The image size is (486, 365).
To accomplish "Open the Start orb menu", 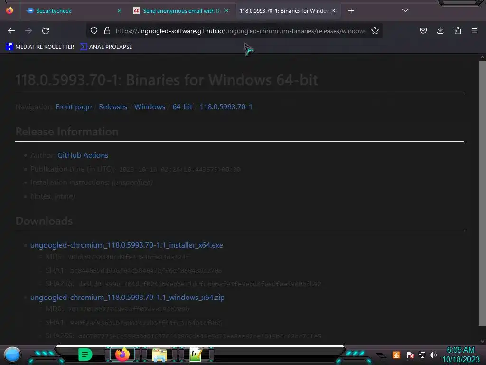I will point(12,355).
